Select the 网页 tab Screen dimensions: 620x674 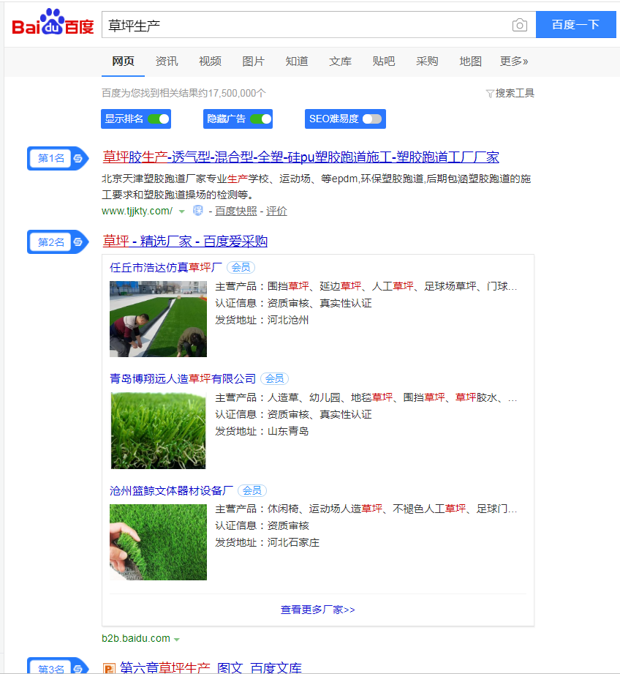coord(124,61)
